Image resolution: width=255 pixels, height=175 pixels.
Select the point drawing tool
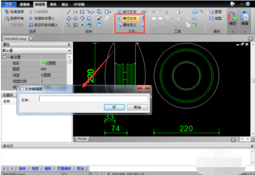click(82, 25)
